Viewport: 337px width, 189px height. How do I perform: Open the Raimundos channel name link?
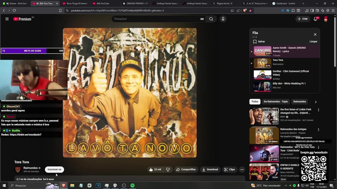[31, 168]
